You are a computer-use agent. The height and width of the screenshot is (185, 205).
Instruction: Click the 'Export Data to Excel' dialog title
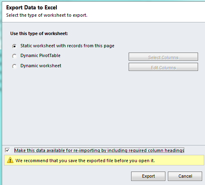click(x=31, y=7)
